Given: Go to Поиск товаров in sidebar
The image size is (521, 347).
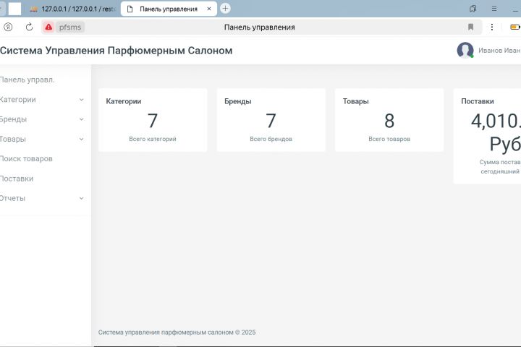Looking at the screenshot, I should pos(26,159).
